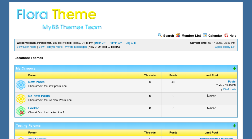The width and height of the screenshot is (252, 139).
Task: Click the yellow flower No New Posts icon
Action: pos(21,99)
